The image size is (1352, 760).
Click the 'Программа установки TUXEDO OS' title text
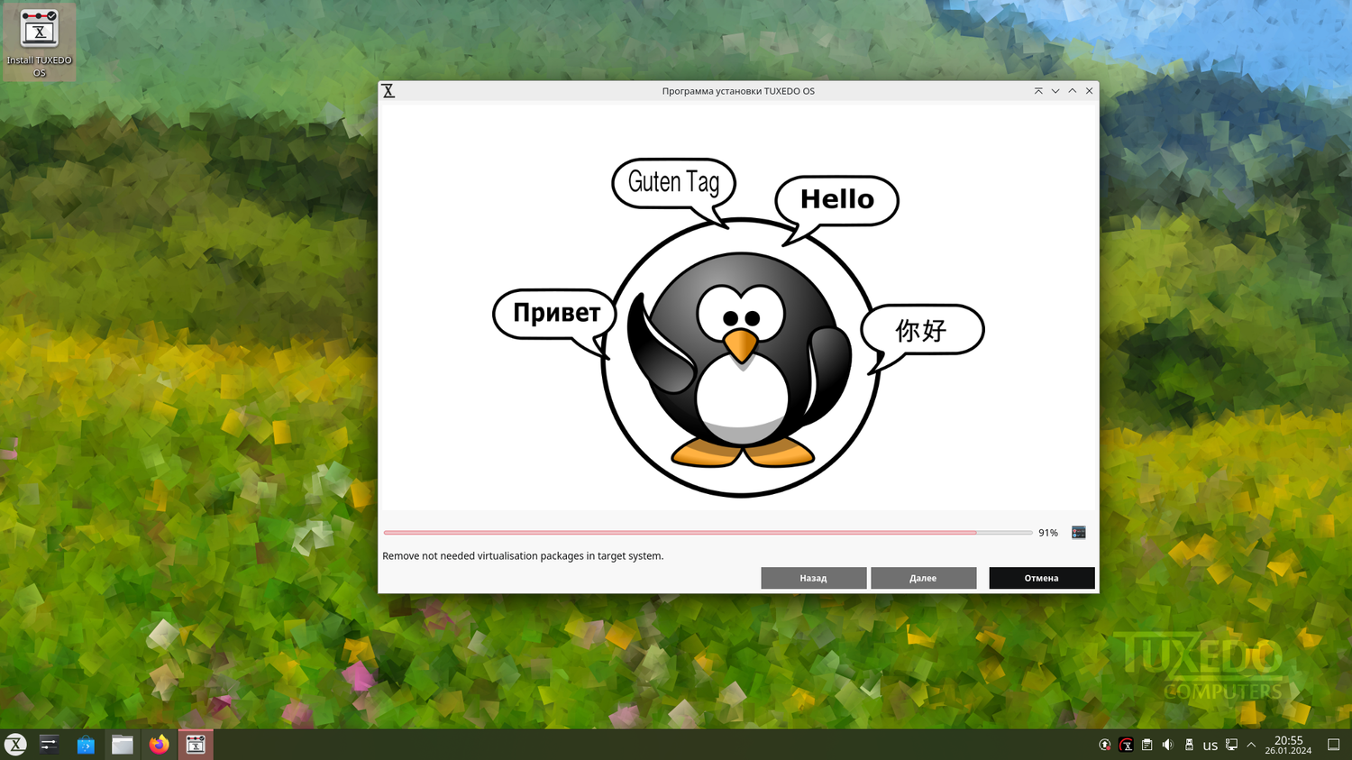pos(738,91)
